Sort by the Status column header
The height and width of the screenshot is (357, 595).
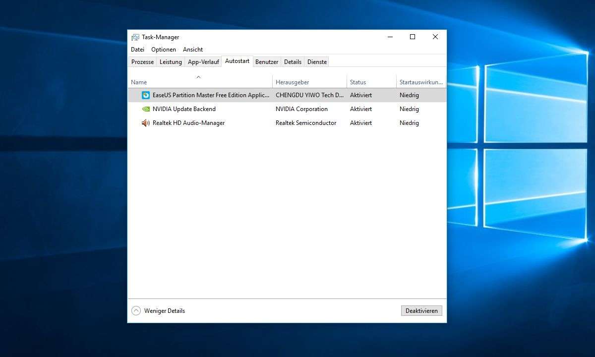357,82
